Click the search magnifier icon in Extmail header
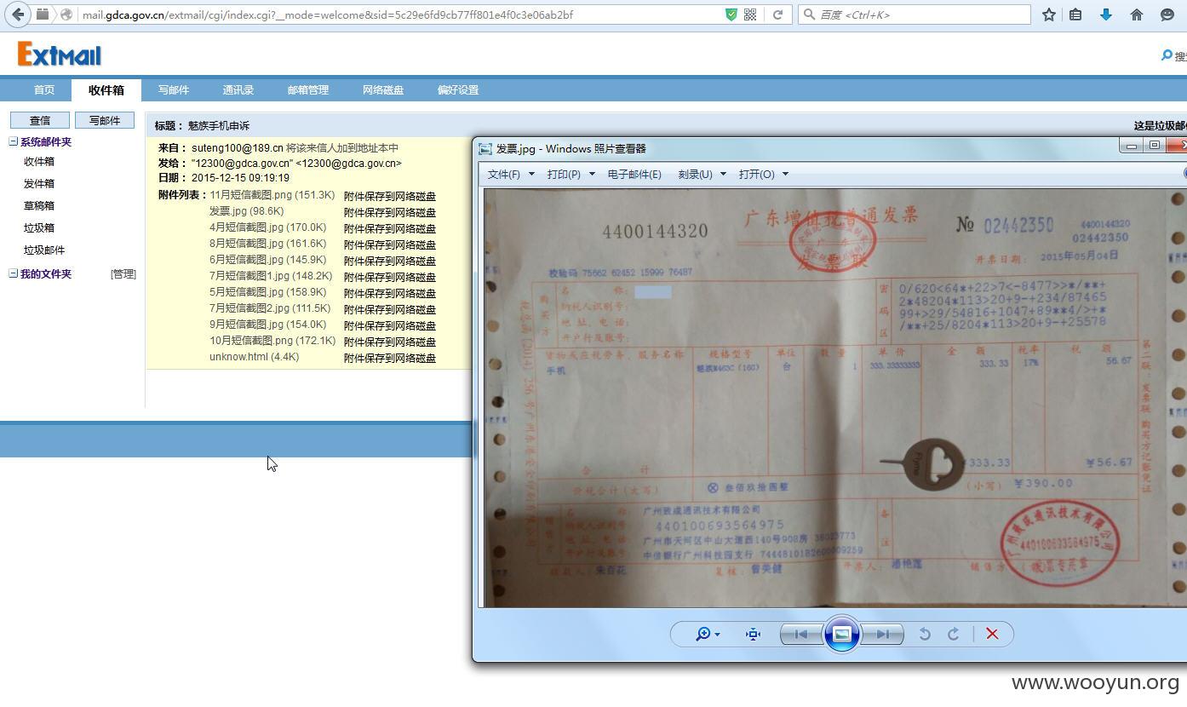The width and height of the screenshot is (1187, 707). pos(1167,55)
